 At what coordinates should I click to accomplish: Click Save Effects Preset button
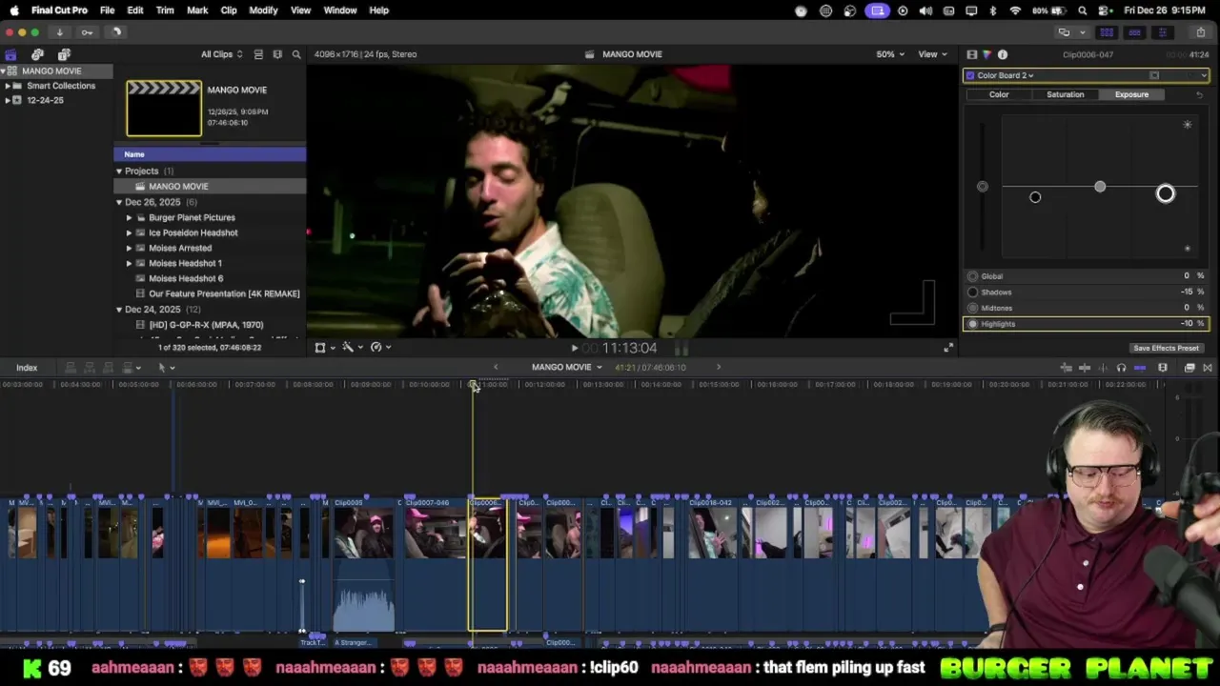coord(1166,349)
